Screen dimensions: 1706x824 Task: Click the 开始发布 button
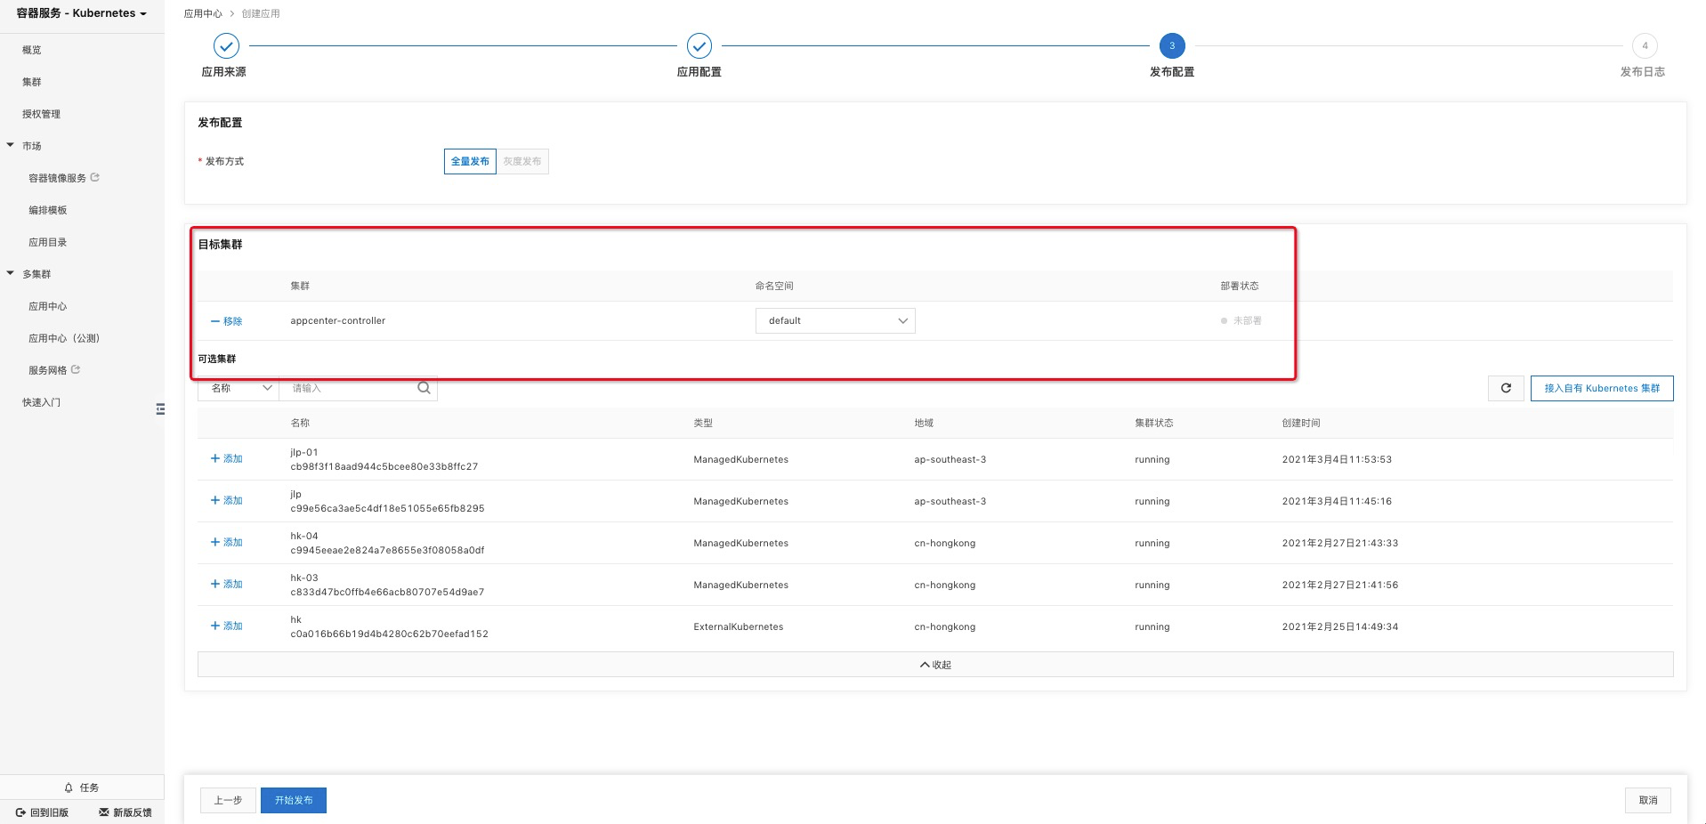click(x=294, y=800)
